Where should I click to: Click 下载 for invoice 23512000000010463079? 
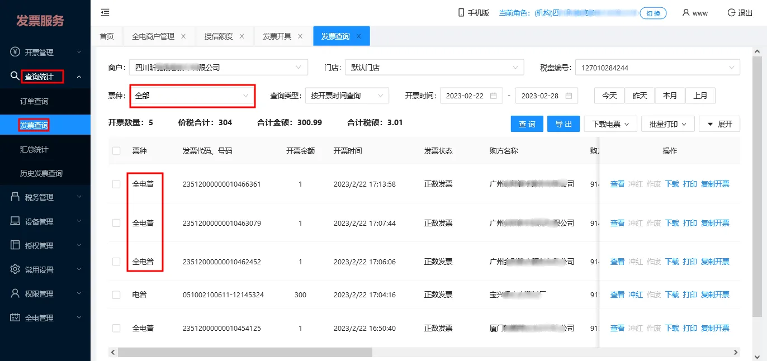pos(672,223)
